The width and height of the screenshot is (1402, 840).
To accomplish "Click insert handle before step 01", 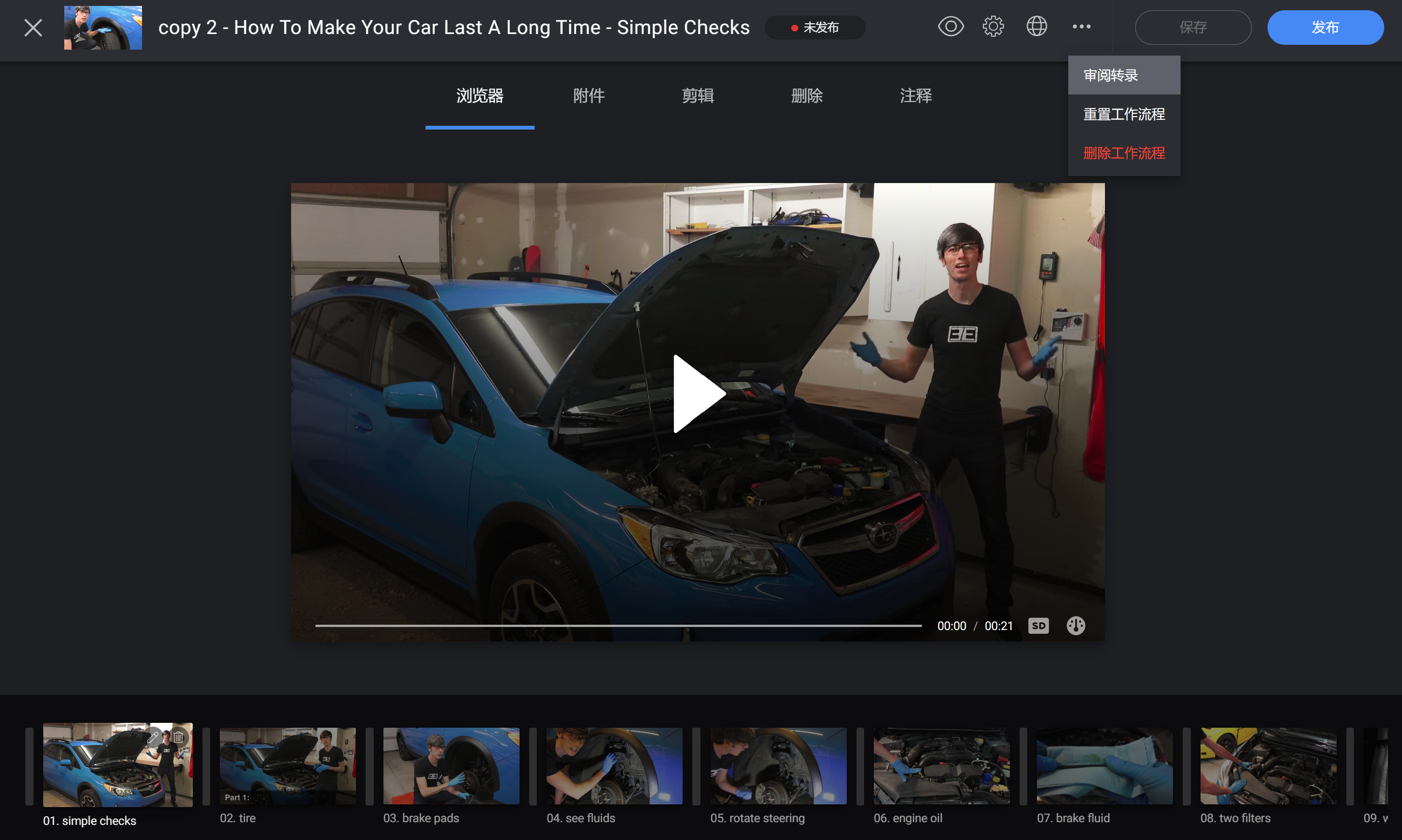I will point(30,766).
